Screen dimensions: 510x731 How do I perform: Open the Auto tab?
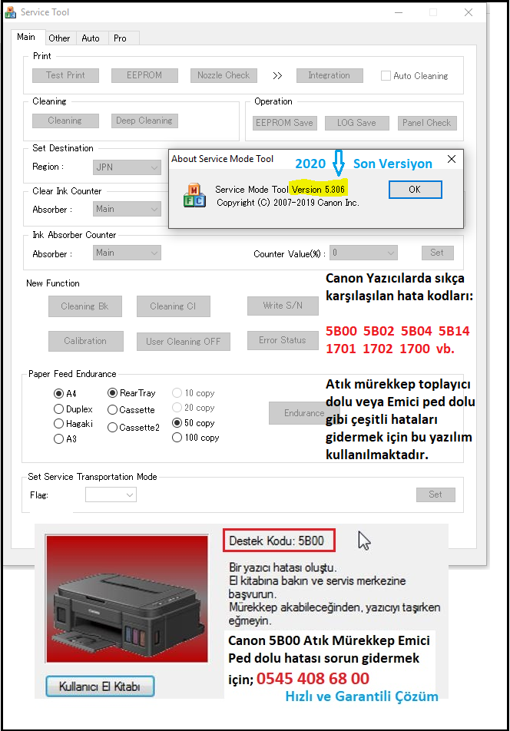[91, 38]
